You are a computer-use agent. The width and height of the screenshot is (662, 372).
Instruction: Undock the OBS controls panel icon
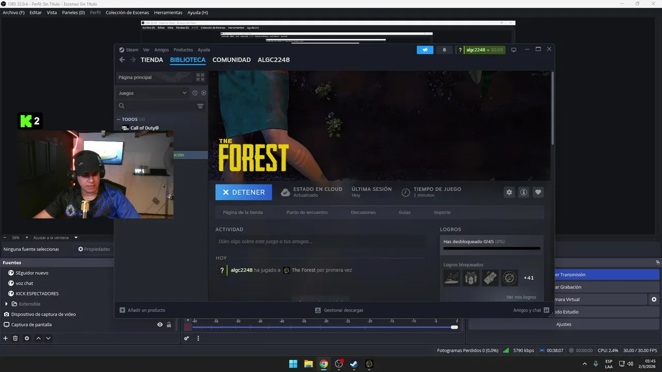click(658, 262)
